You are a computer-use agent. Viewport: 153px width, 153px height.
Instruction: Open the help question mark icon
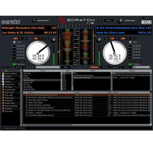(100, 21)
